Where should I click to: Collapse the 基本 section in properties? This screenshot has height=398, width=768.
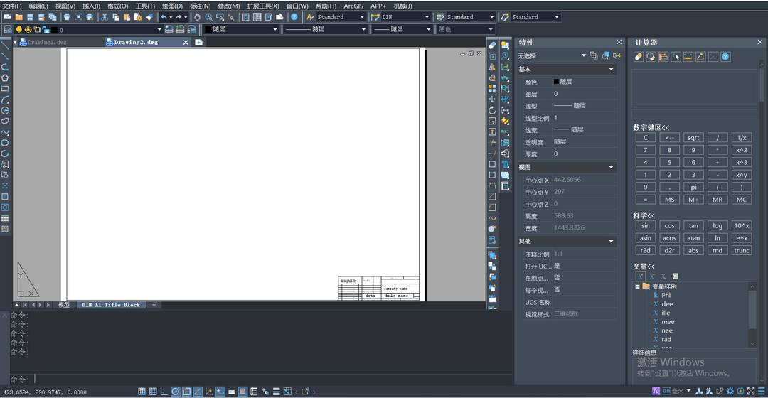tap(611, 70)
